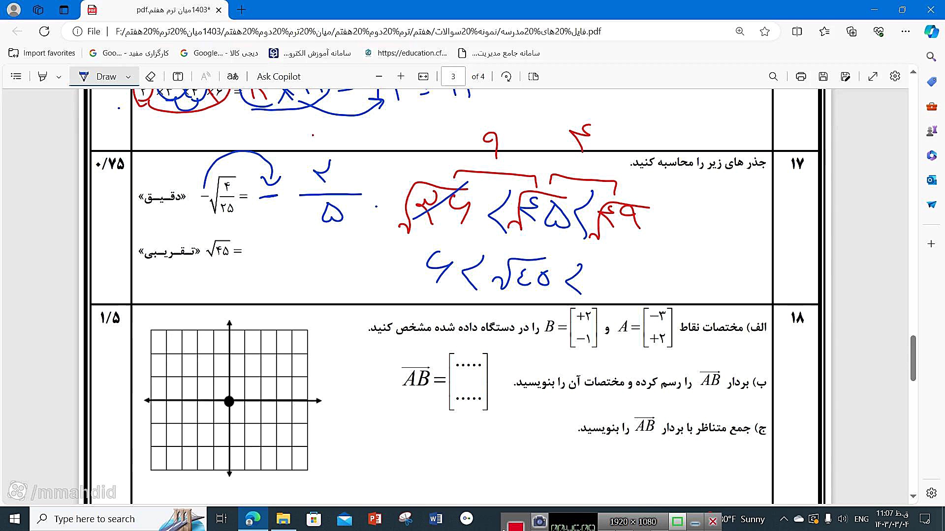Click the Fit to width icon
This screenshot has width=945, height=531.
pos(423,76)
